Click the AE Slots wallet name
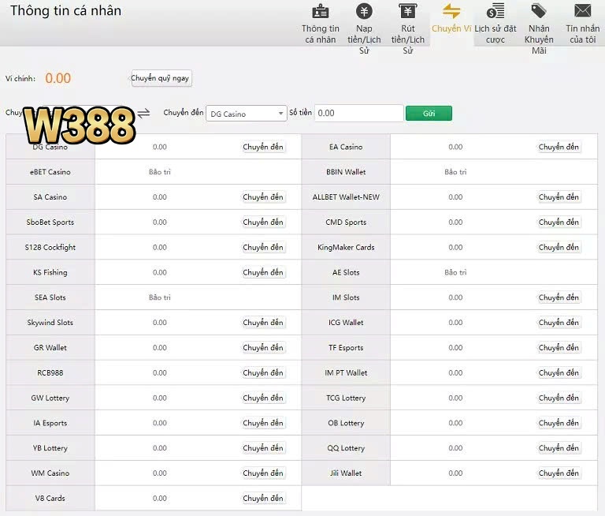The image size is (605, 516). [346, 272]
